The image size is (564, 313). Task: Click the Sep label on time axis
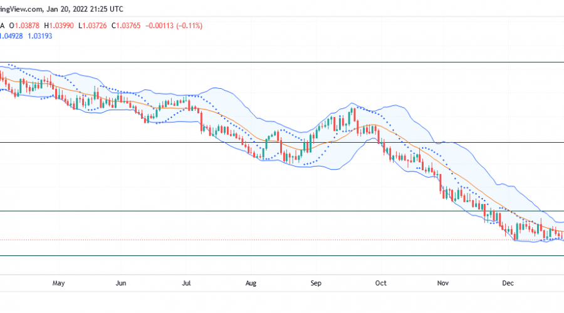(316, 283)
